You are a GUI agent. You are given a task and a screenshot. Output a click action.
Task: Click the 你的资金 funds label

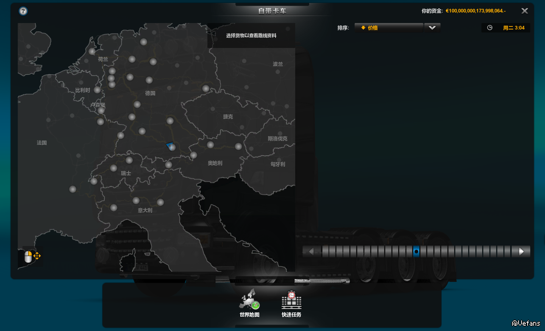click(x=432, y=11)
